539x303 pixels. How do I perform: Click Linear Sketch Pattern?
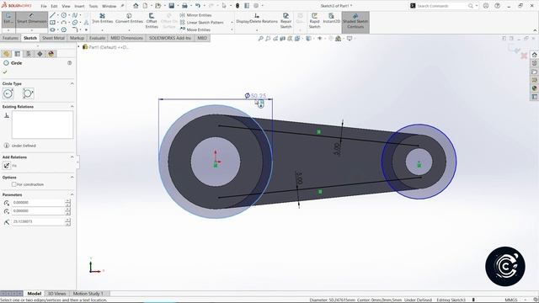pos(202,23)
